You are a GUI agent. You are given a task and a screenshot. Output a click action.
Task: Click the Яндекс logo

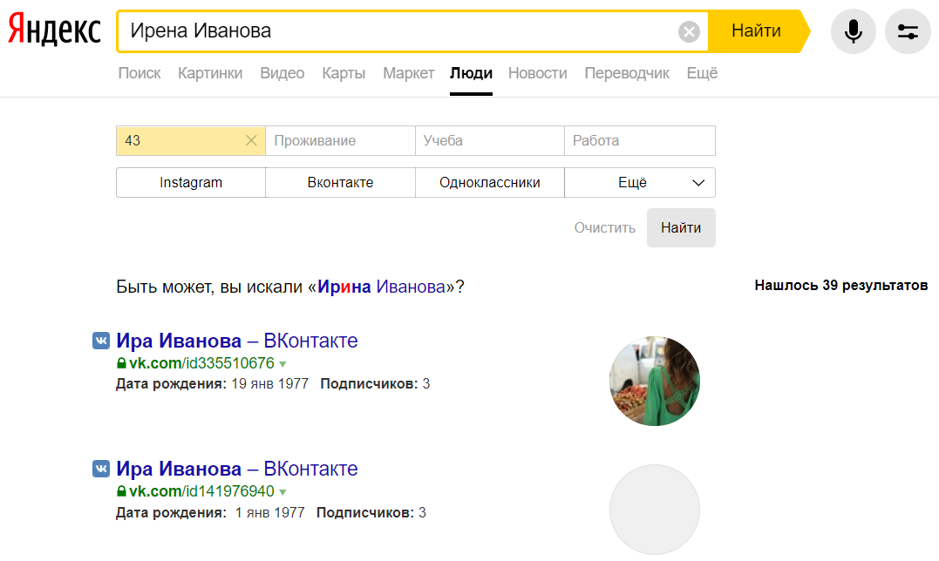pyautogui.click(x=54, y=30)
